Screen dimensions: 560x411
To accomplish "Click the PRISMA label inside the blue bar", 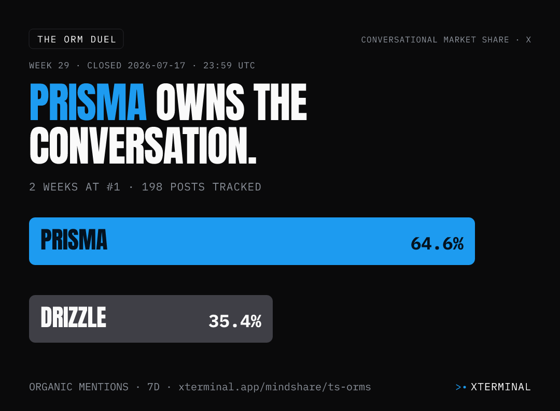I will coord(74,240).
